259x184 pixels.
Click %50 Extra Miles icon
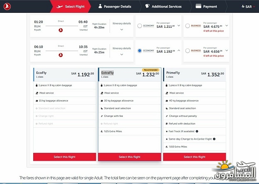(167, 147)
